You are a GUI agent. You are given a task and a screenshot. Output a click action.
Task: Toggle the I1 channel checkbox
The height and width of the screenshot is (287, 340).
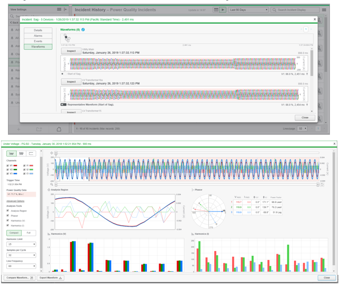pyautogui.click(x=24, y=165)
